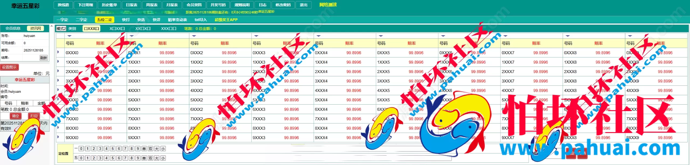The height and width of the screenshot is (165, 690).
Task: Toggle 单 in position 一 row
Action: 144,149
